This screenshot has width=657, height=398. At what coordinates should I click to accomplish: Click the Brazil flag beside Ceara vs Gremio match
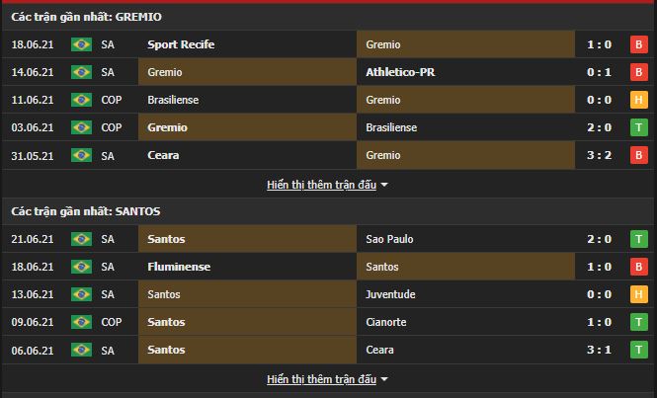click(81, 155)
